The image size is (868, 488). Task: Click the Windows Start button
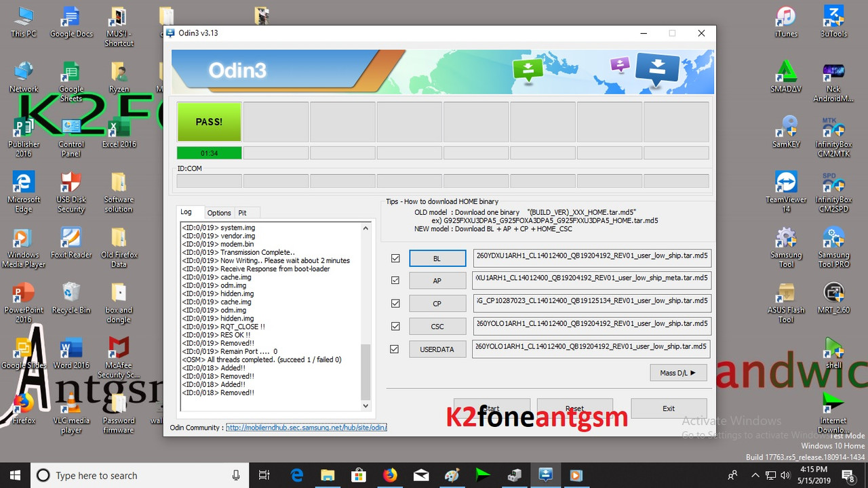point(15,475)
